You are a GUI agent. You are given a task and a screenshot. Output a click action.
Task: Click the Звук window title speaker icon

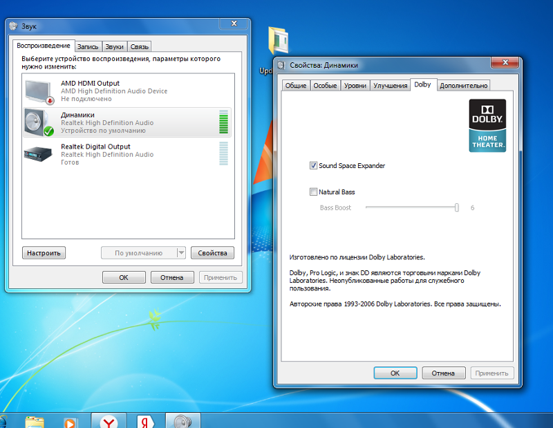13,26
